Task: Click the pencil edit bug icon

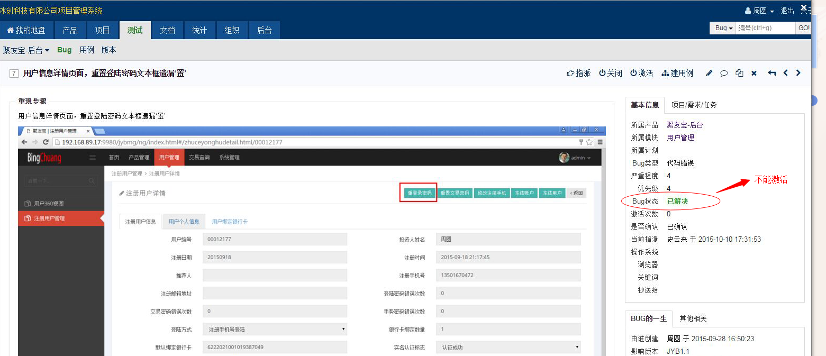Action: [709, 74]
